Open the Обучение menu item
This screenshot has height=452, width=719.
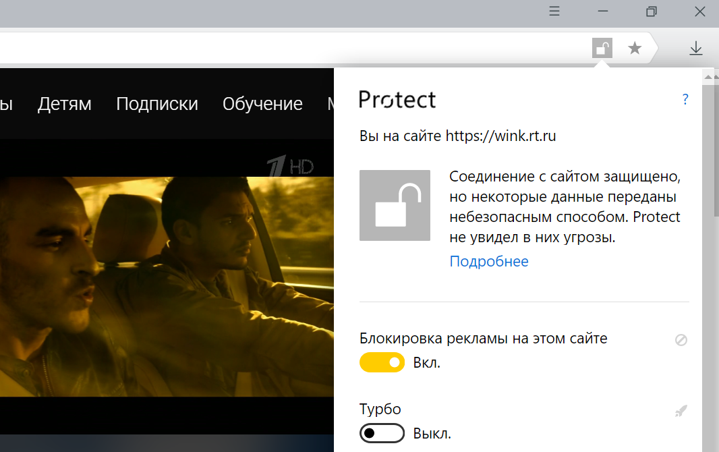(263, 104)
